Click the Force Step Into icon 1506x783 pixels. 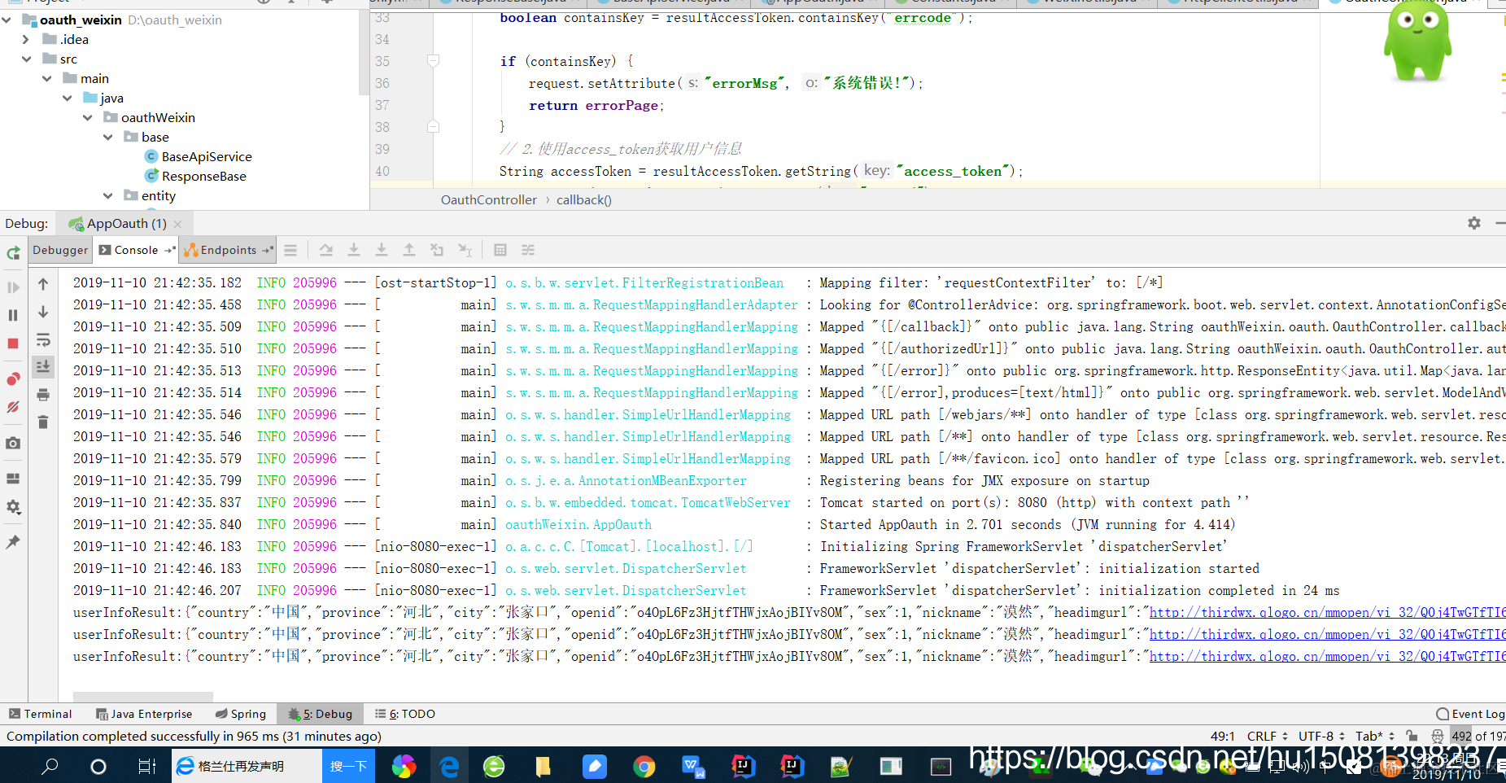382,250
